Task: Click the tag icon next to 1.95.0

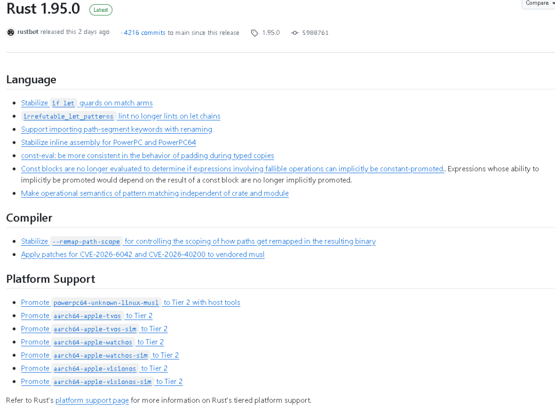Action: click(254, 33)
